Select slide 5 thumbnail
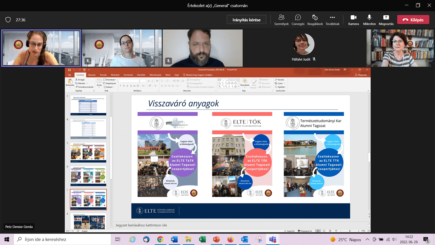This screenshot has height=245, width=435. (x=88, y=152)
